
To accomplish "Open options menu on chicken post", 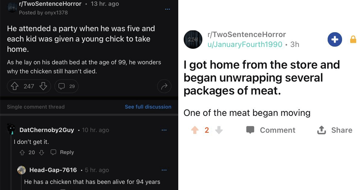I will [168, 9].
